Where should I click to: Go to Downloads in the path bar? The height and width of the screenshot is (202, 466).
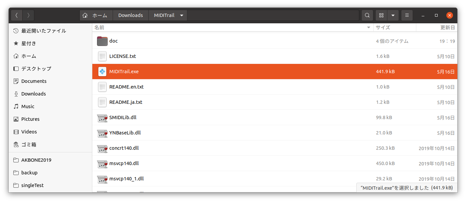(131, 15)
